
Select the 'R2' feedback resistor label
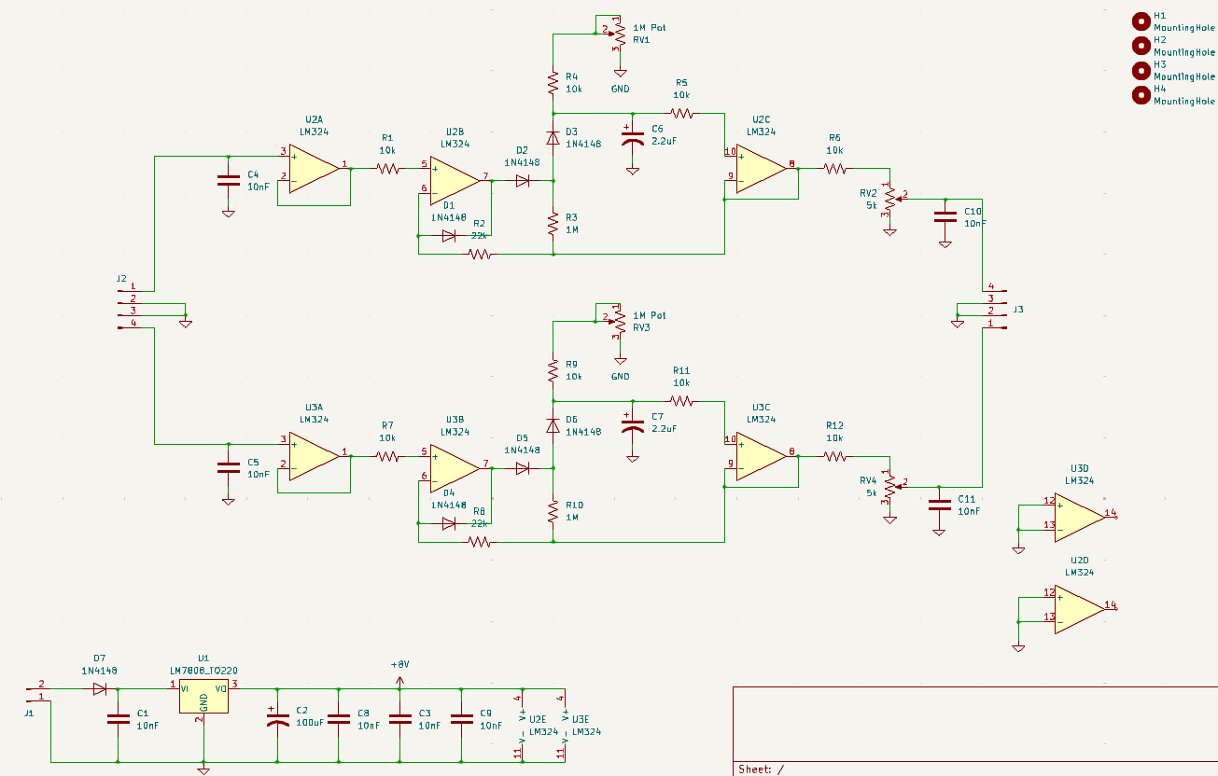pos(479,224)
